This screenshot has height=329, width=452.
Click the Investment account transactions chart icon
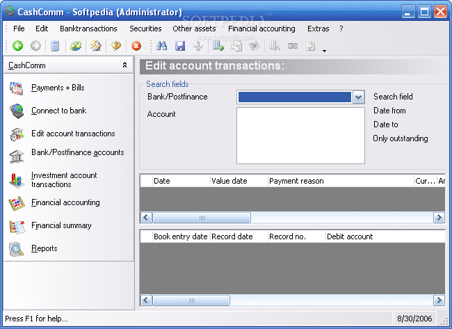tap(17, 180)
